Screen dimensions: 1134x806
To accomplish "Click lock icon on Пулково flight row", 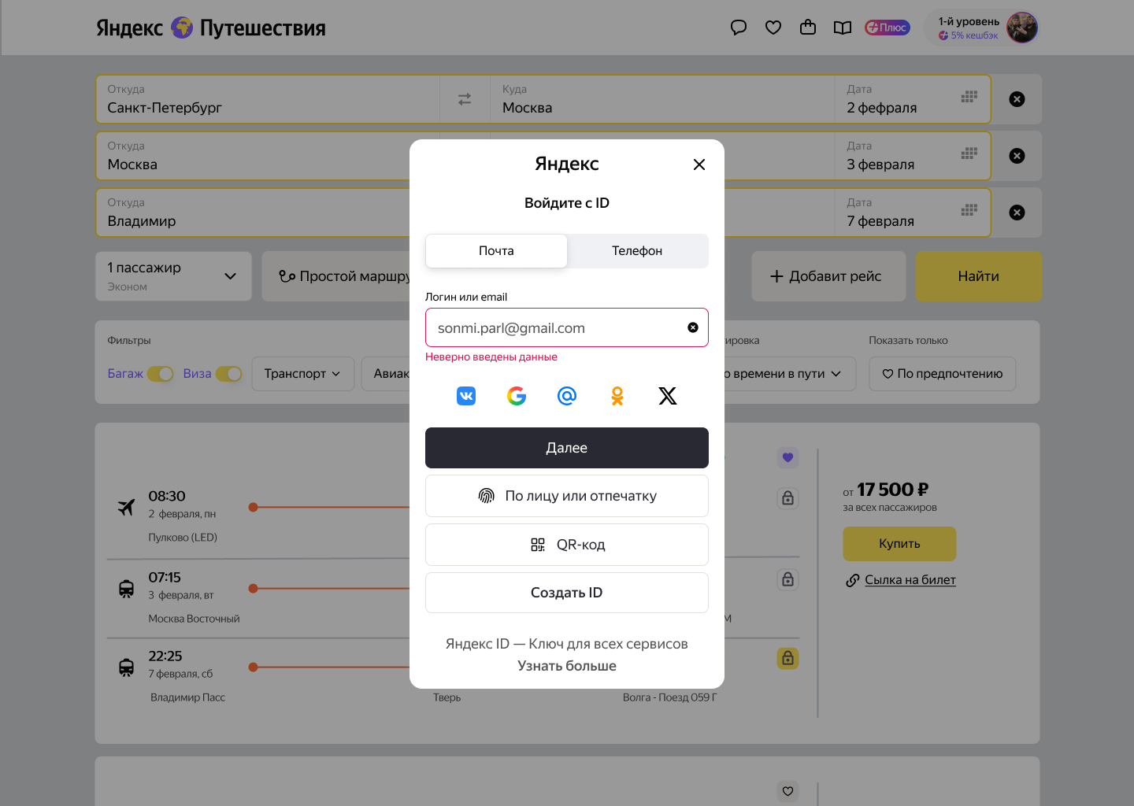I will (x=788, y=498).
